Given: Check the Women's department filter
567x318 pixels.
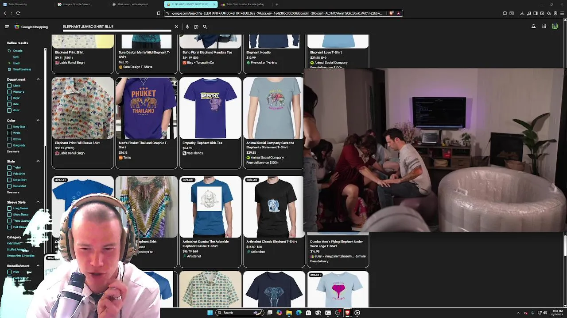Looking at the screenshot, I should [9, 92].
